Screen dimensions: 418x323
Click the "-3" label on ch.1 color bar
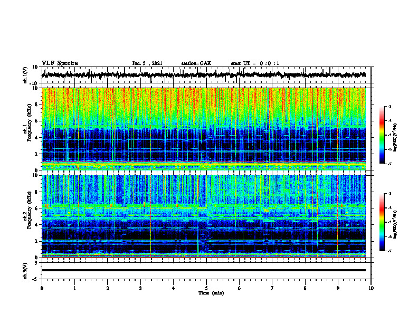click(x=389, y=106)
